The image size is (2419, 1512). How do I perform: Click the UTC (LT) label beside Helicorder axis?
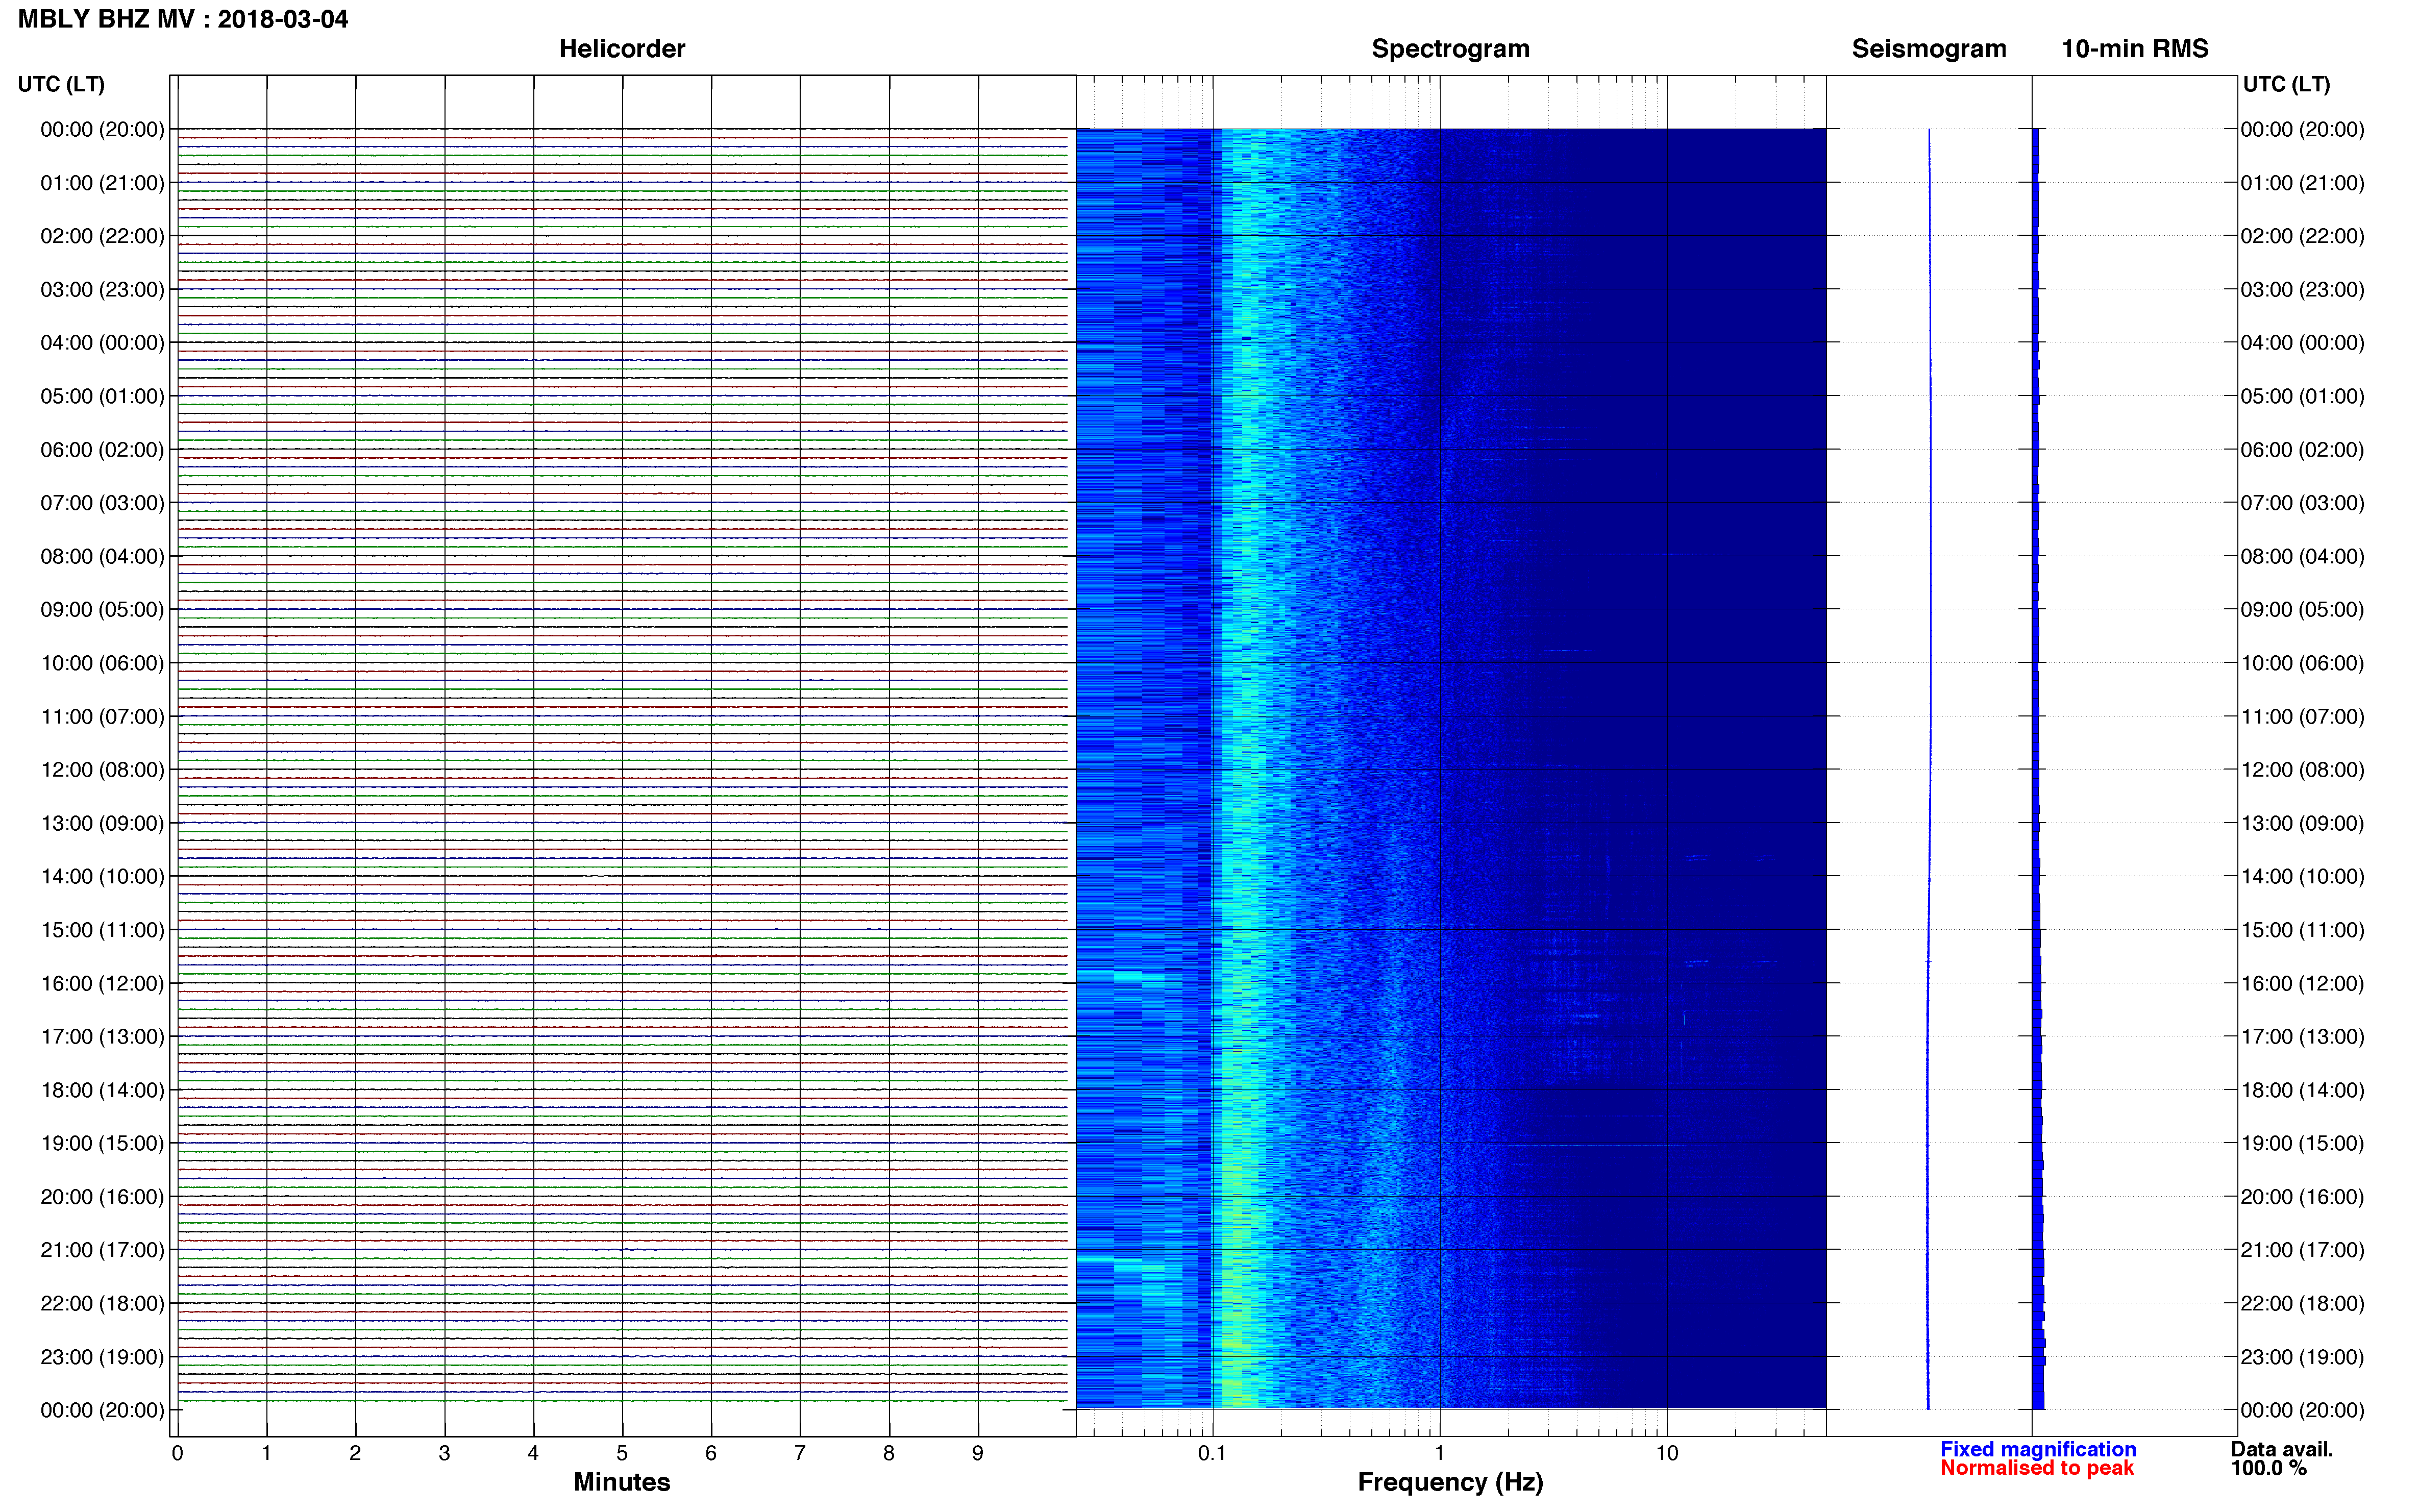pyautogui.click(x=61, y=84)
